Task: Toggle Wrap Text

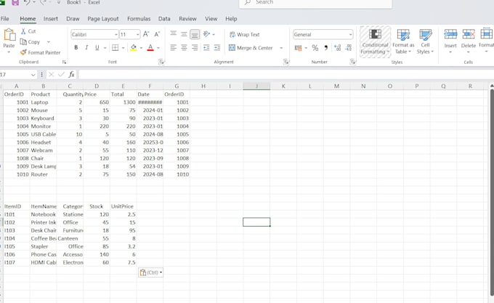Action: coord(245,34)
